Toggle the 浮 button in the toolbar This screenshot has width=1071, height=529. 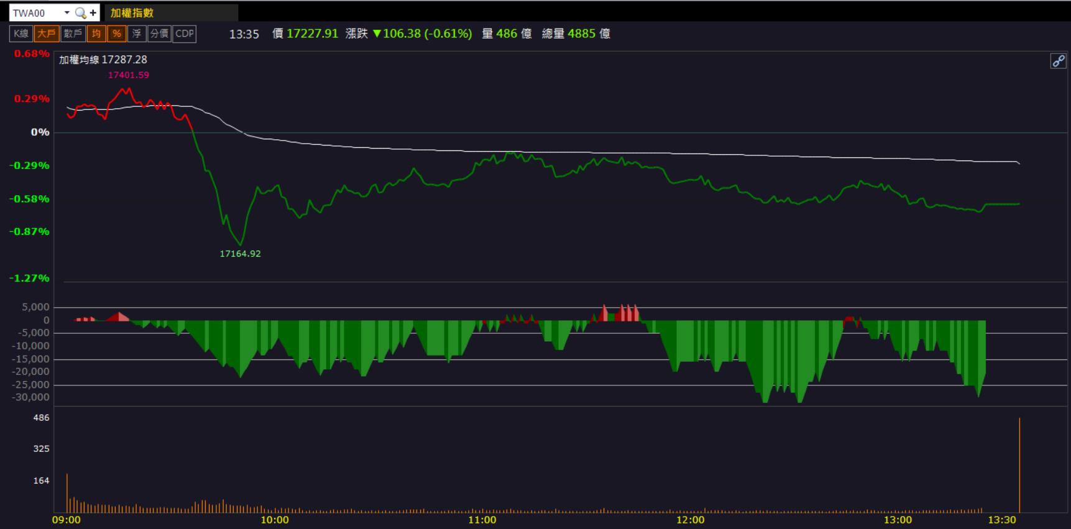[x=137, y=34]
